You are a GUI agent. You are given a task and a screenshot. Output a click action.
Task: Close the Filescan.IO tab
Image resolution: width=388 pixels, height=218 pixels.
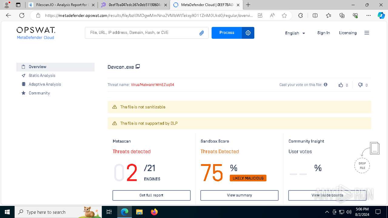point(93,5)
